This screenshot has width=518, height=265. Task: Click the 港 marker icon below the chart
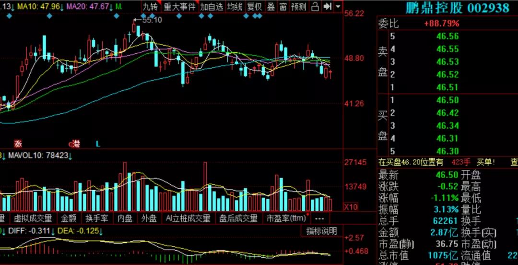coord(76,144)
